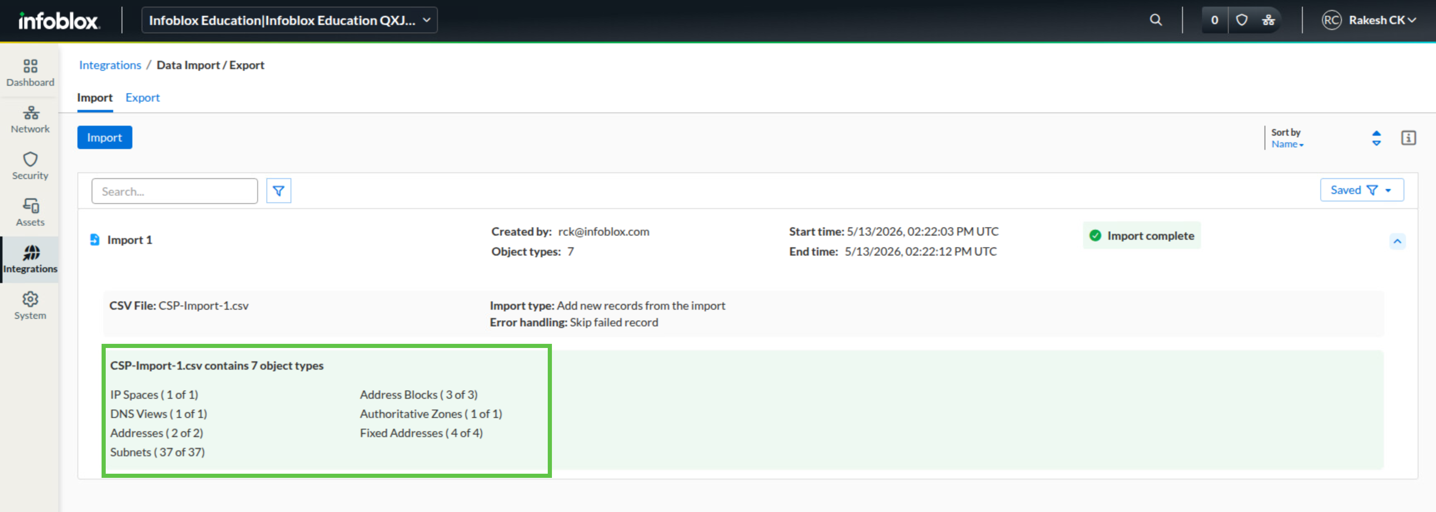Click the RC user avatar icon

tap(1331, 20)
